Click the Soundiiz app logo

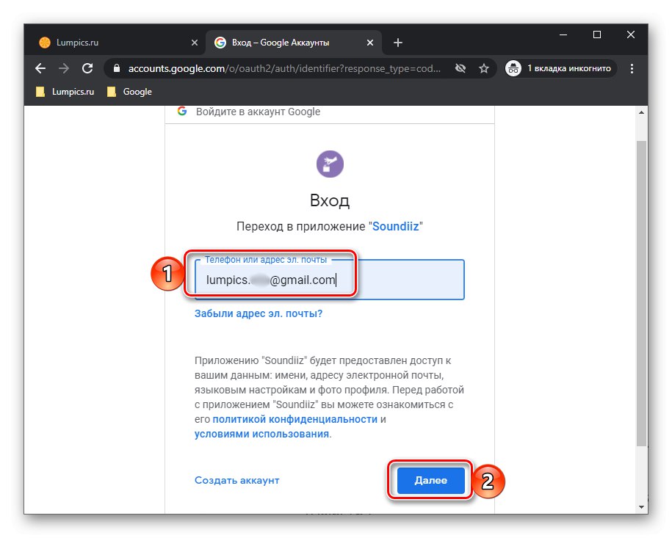tap(330, 164)
